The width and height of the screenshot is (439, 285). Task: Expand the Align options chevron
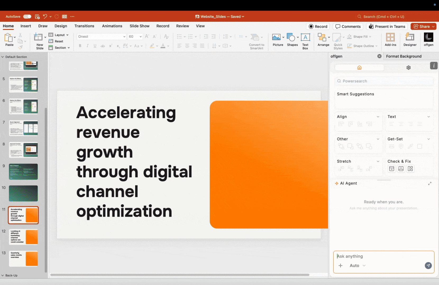[378, 117]
